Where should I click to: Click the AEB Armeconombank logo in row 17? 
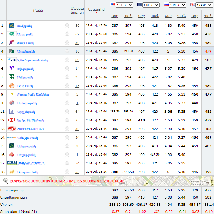click(12, 163)
